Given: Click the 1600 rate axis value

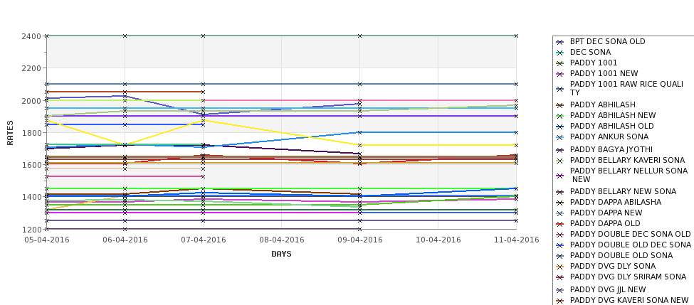Looking at the screenshot, I should coord(31,165).
